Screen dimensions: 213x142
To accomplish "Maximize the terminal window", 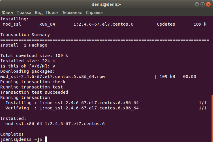I will tap(202, 4).
